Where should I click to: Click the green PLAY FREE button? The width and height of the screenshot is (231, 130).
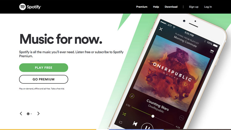pos(44,68)
